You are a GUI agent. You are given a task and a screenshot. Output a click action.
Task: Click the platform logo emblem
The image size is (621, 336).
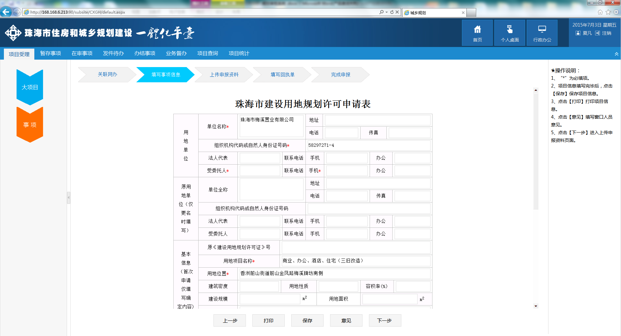13,33
